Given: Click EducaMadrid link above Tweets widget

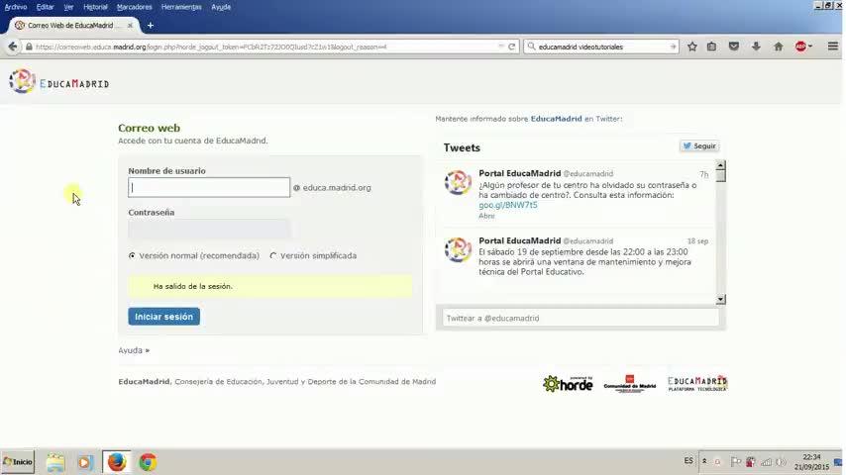Looking at the screenshot, I should pyautogui.click(x=557, y=119).
